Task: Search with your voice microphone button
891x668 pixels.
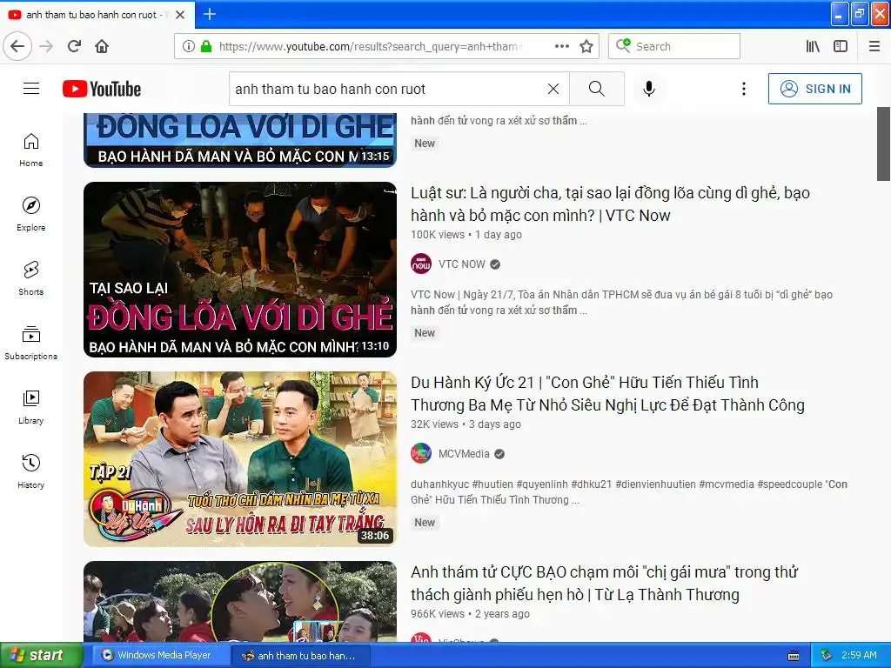Action: pyautogui.click(x=649, y=89)
